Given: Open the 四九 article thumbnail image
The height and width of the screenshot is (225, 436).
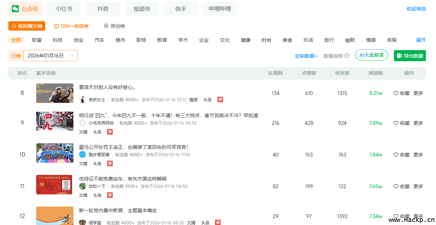Looking at the screenshot, I should (55, 121).
